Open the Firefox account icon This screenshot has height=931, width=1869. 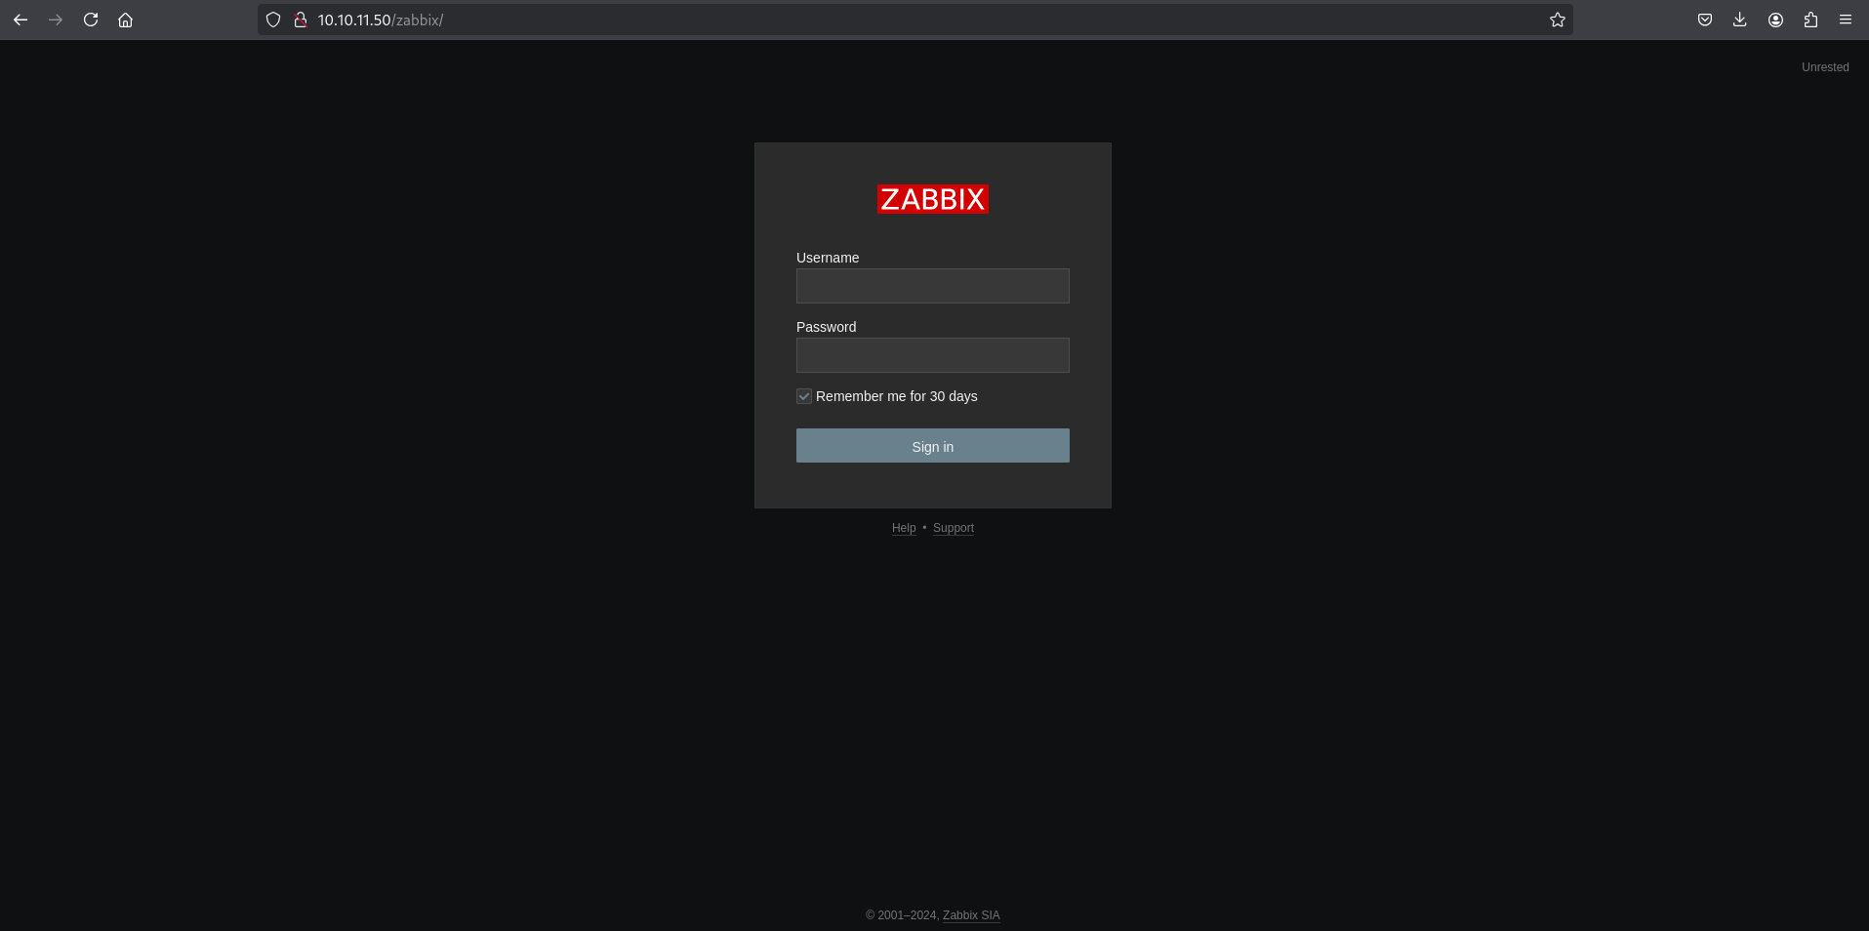(1775, 20)
